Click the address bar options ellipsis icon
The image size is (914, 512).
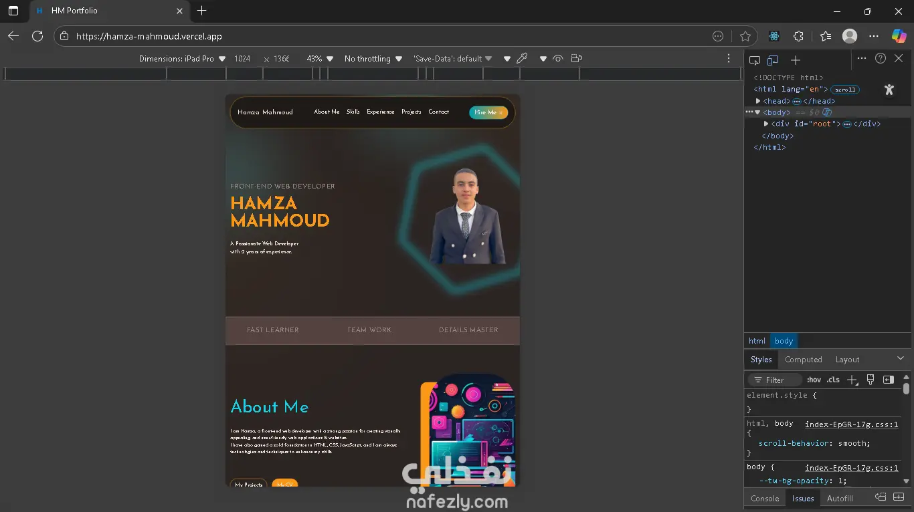point(718,37)
